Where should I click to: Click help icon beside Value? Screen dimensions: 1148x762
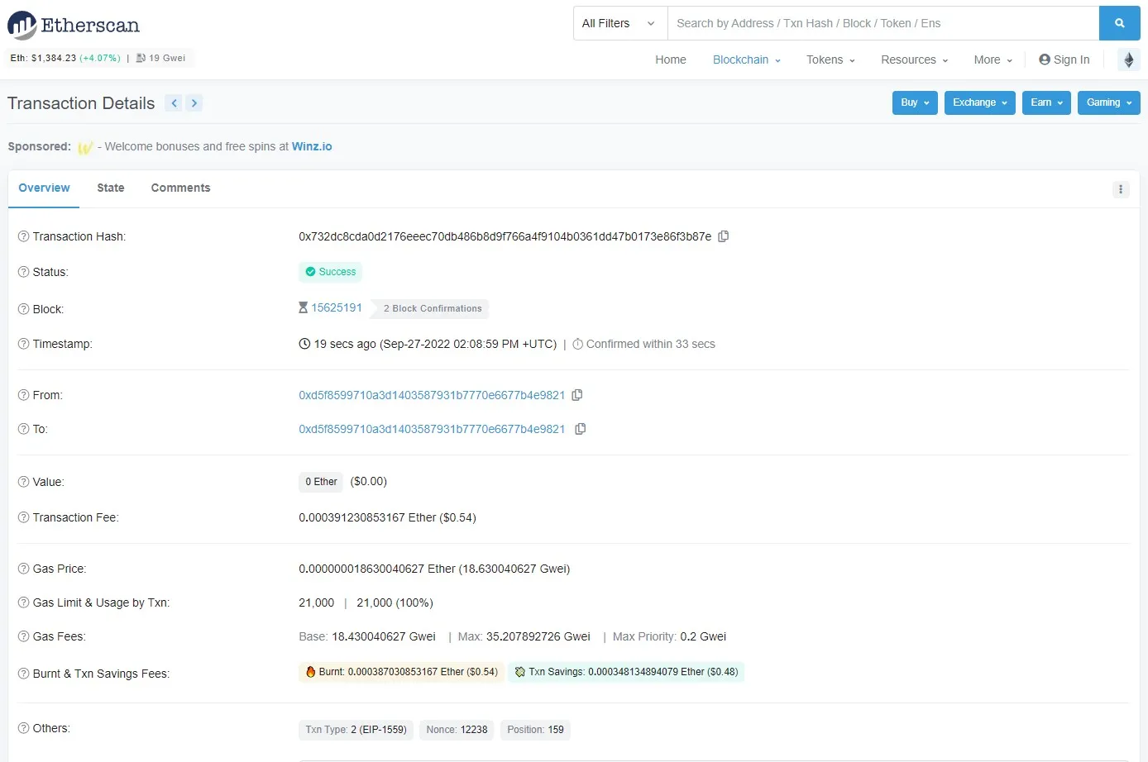click(23, 482)
